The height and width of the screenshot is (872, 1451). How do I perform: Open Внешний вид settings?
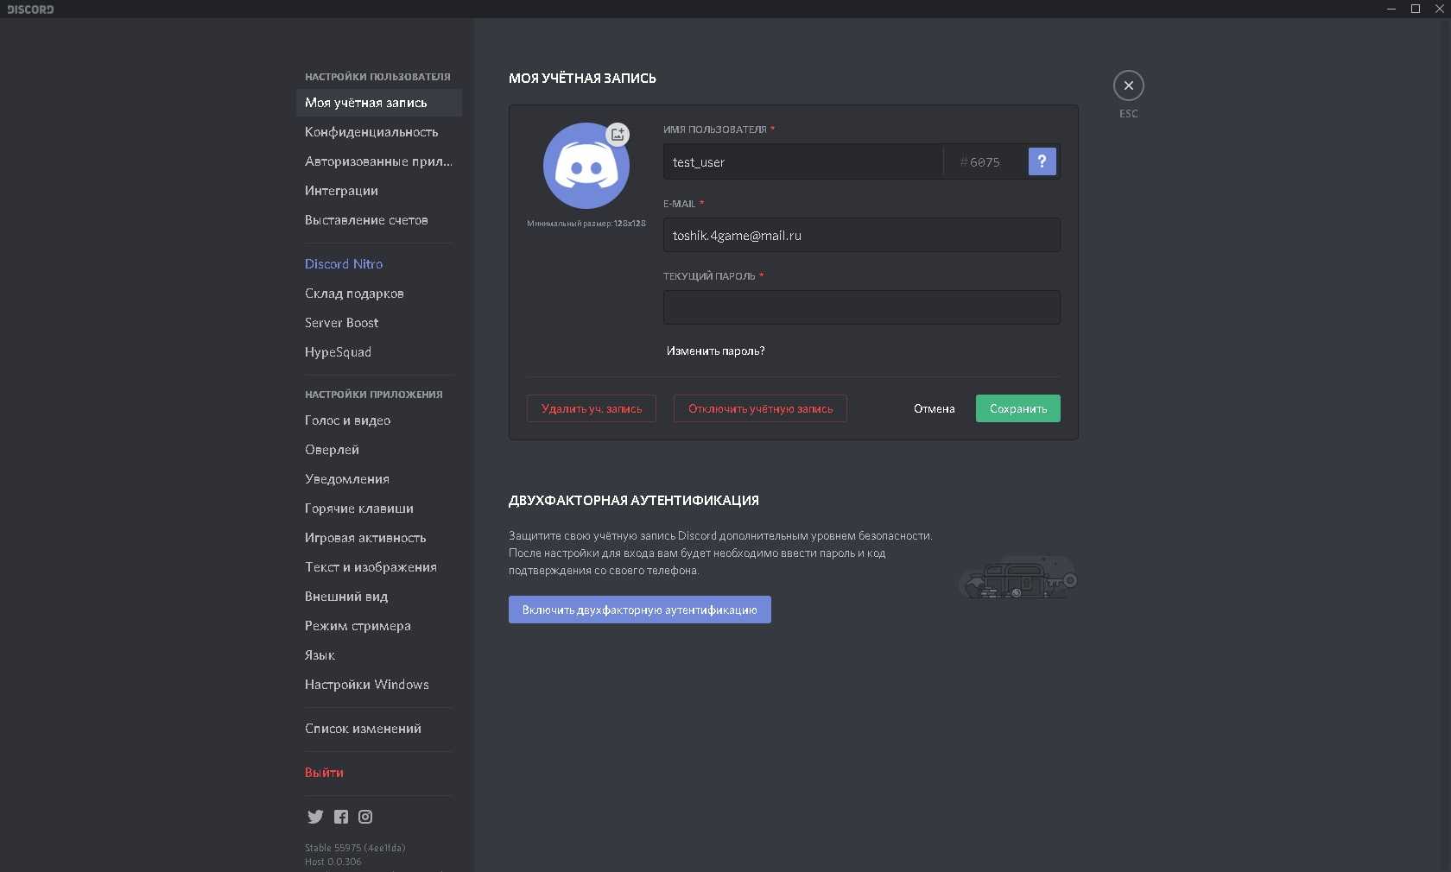[x=379, y=597]
